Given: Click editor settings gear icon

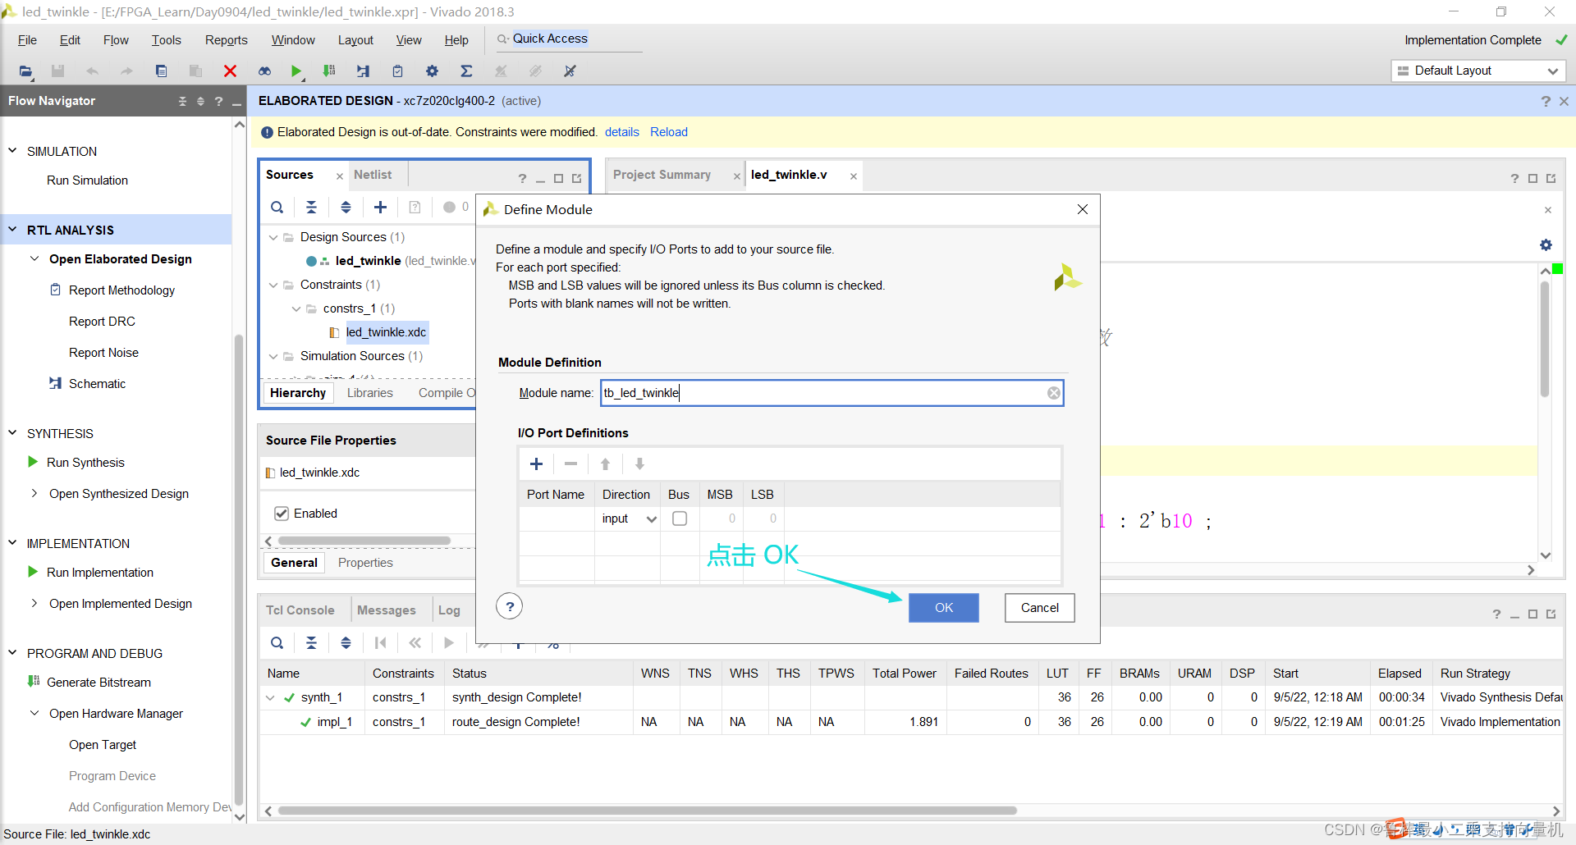Looking at the screenshot, I should pyautogui.click(x=1546, y=244).
